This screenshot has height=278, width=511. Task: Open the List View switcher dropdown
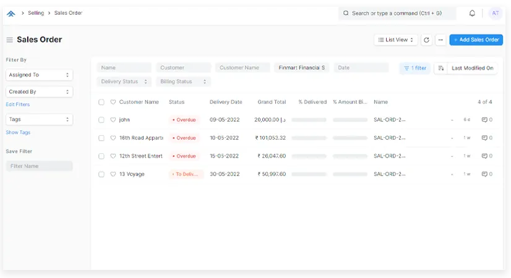(396, 40)
